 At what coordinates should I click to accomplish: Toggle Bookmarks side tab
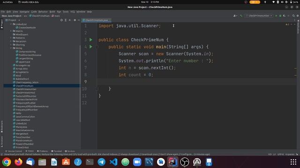tap(2, 126)
